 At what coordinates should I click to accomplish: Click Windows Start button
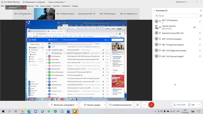pos(3,111)
